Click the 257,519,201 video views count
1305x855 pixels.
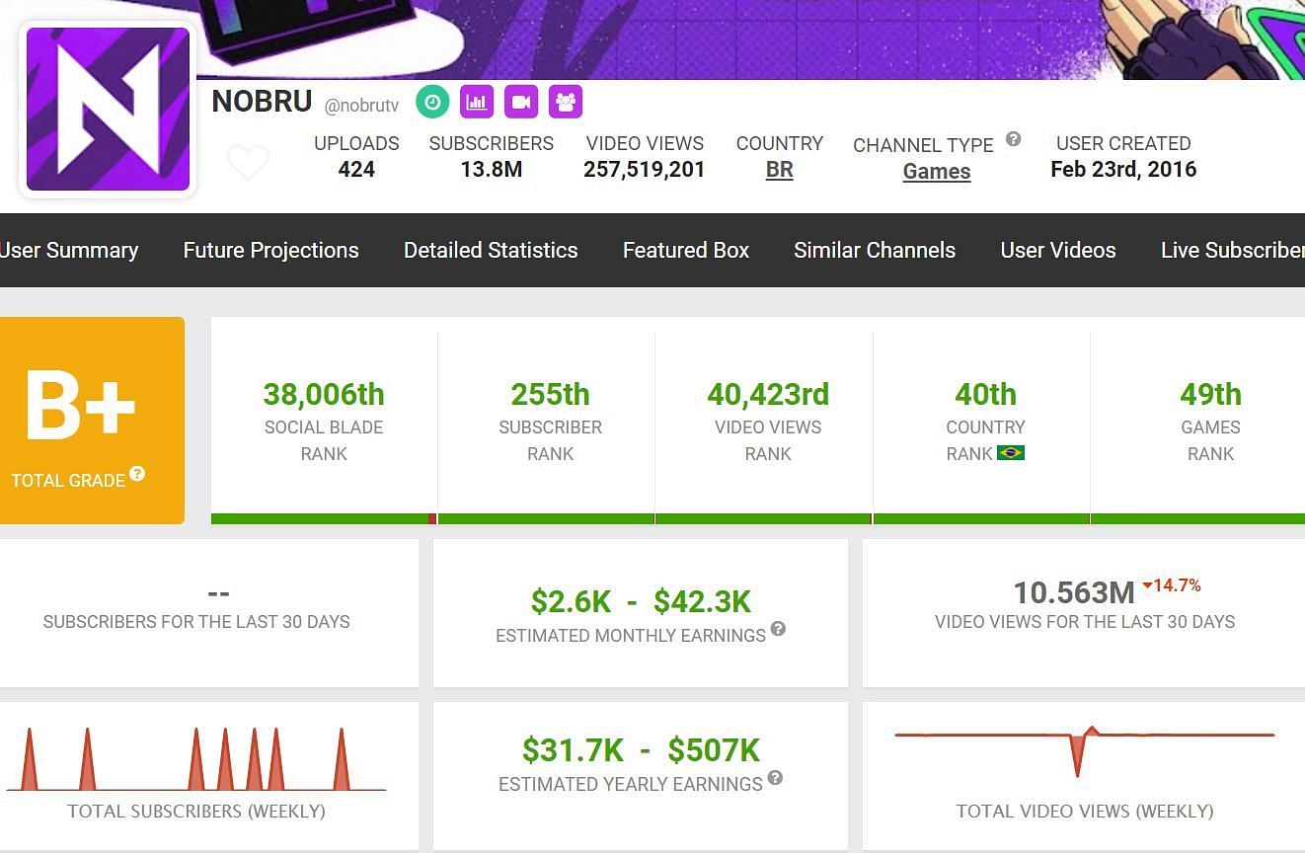pyautogui.click(x=645, y=170)
